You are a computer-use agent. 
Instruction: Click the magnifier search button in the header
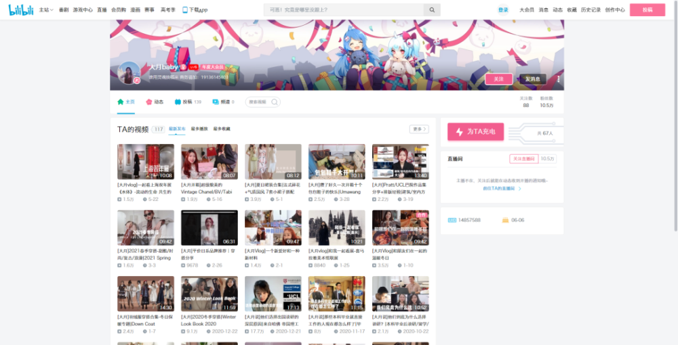tap(432, 10)
